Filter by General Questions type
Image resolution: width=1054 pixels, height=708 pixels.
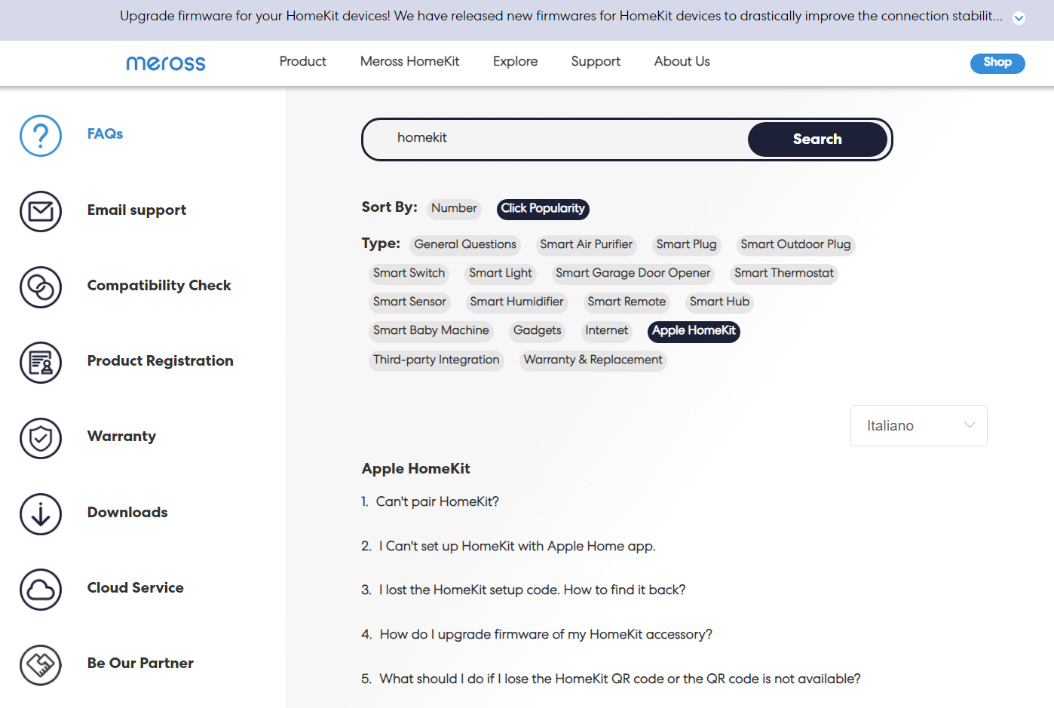465,245
